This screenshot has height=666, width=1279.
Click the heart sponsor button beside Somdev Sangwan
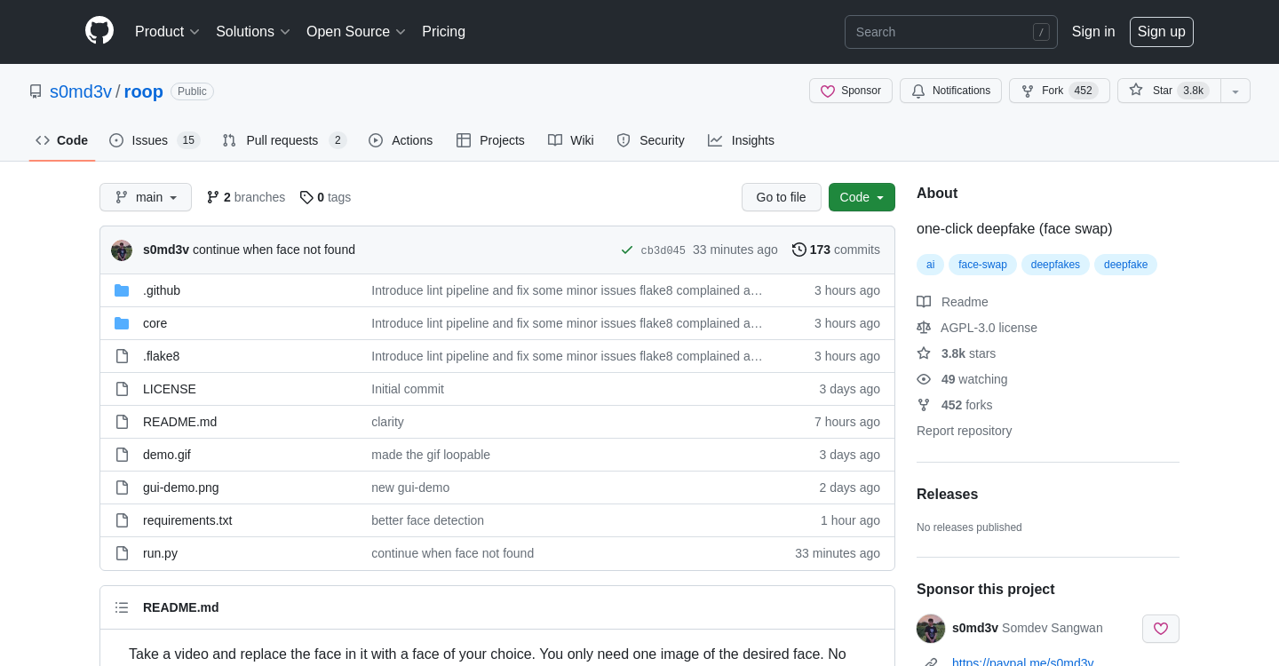pyautogui.click(x=1161, y=629)
